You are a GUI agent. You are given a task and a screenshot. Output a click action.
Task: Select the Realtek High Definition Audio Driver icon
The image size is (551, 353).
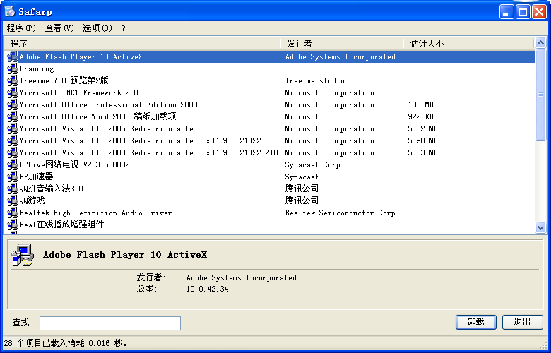13,213
